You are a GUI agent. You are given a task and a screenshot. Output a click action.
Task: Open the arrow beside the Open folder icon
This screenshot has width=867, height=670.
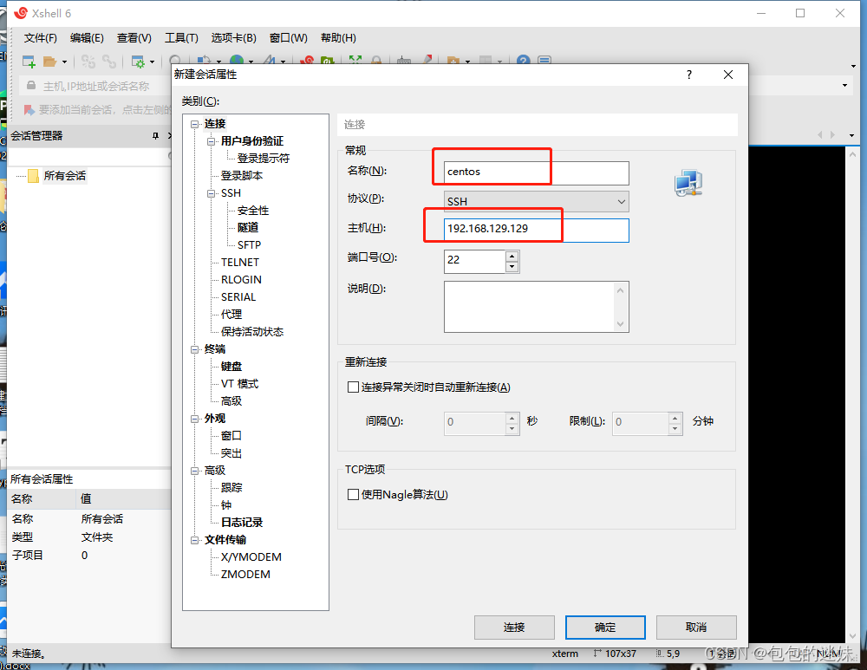(64, 62)
